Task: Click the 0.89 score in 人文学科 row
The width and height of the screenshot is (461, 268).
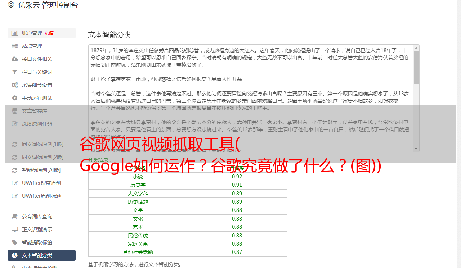Action: coord(237,194)
